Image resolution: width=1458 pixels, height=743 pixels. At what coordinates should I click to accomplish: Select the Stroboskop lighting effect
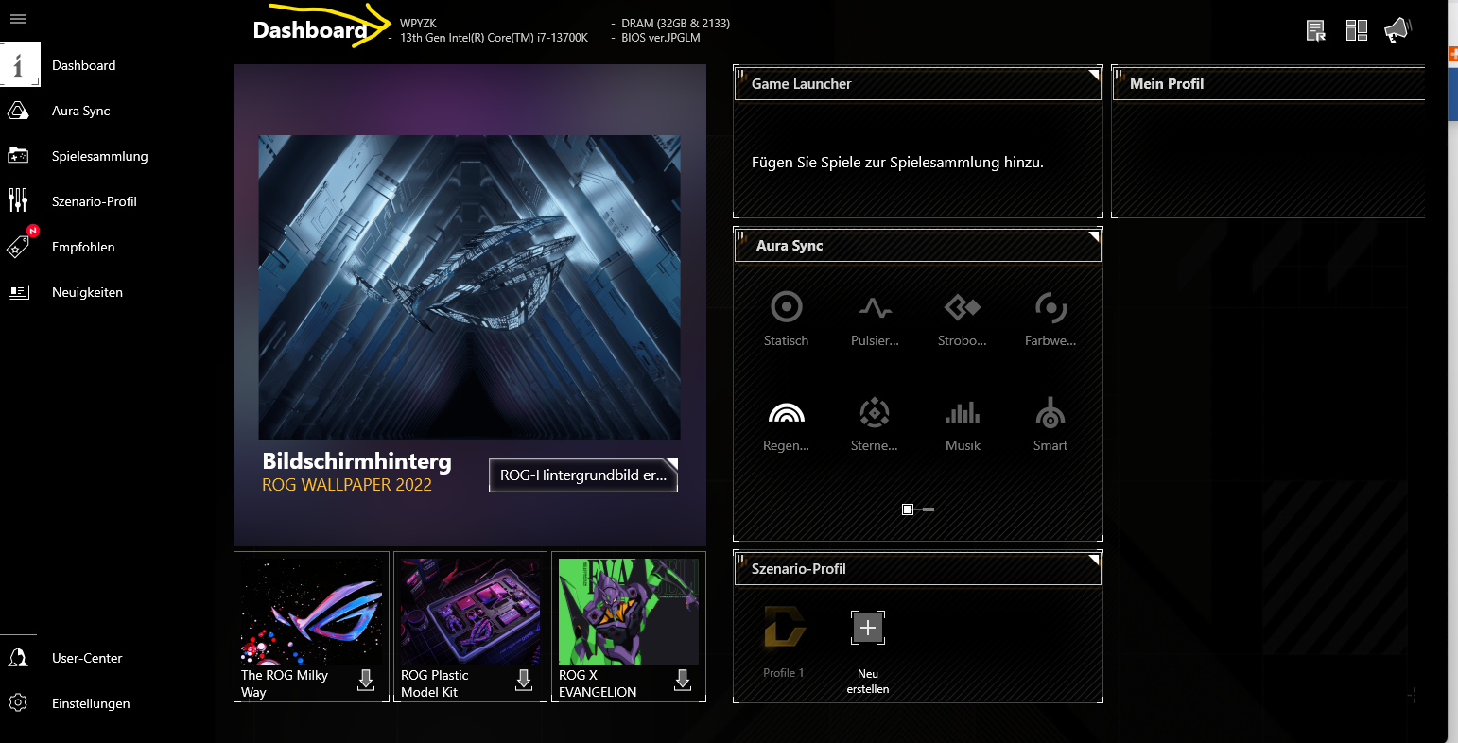(x=963, y=319)
